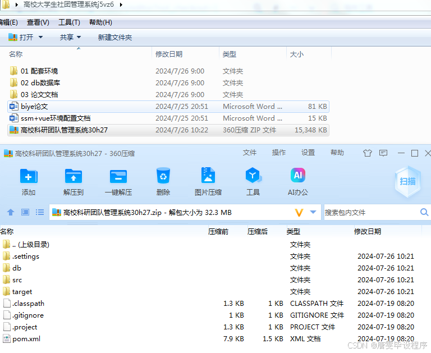Viewport: 431px width, 353px height.
Task: Click the 解压到 (Extract to) icon
Action: click(x=74, y=176)
